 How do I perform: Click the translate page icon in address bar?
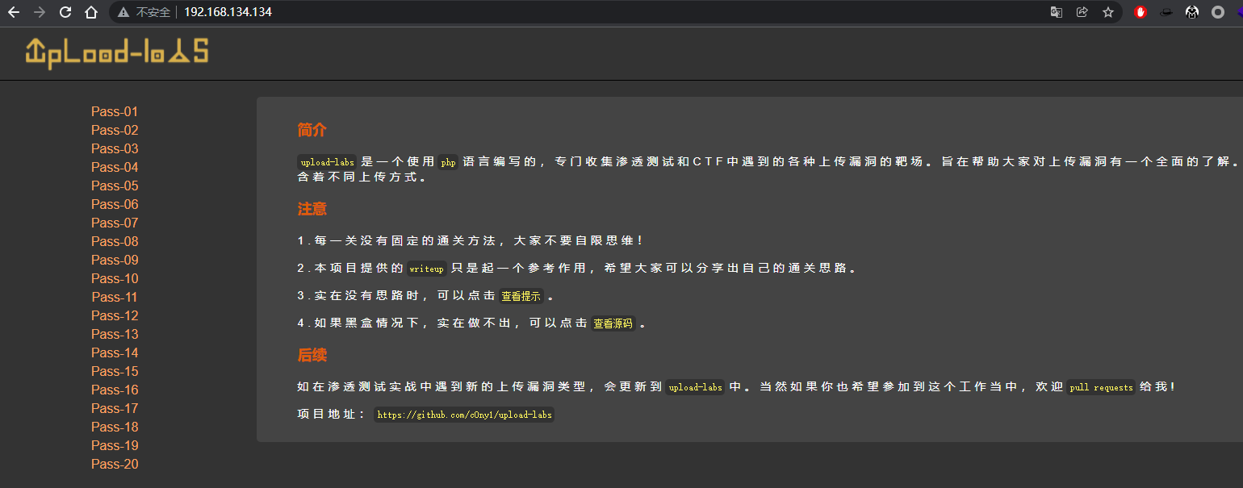(x=1057, y=12)
